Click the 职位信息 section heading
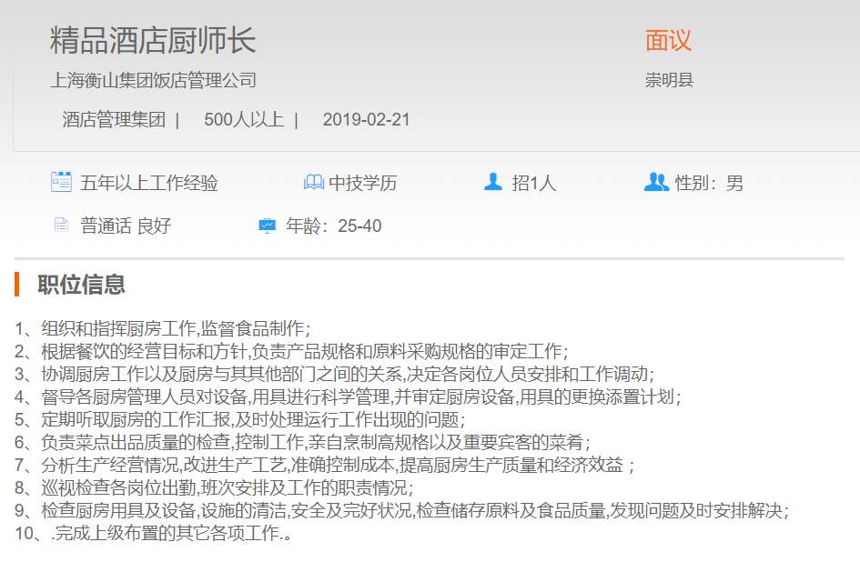This screenshot has height=562, width=860. tap(81, 285)
